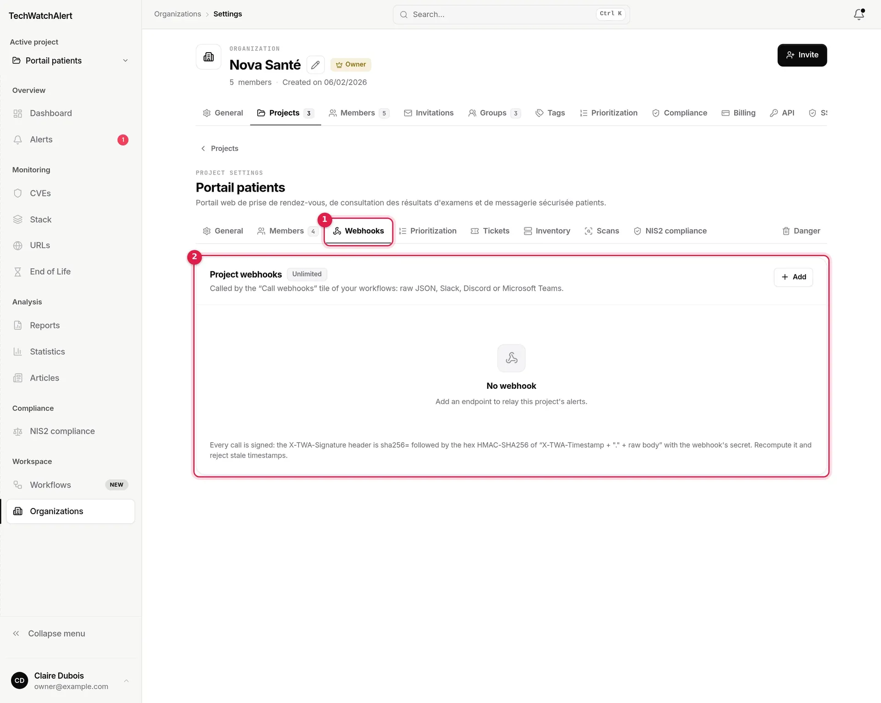
Task: Click the Organizations breadcrumb link
Action: pyautogui.click(x=178, y=14)
